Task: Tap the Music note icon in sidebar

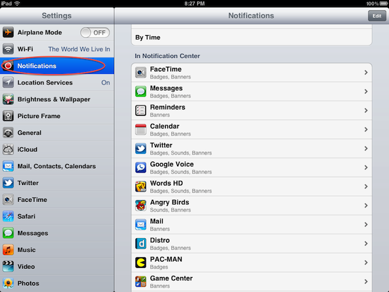Action: (x=8, y=250)
